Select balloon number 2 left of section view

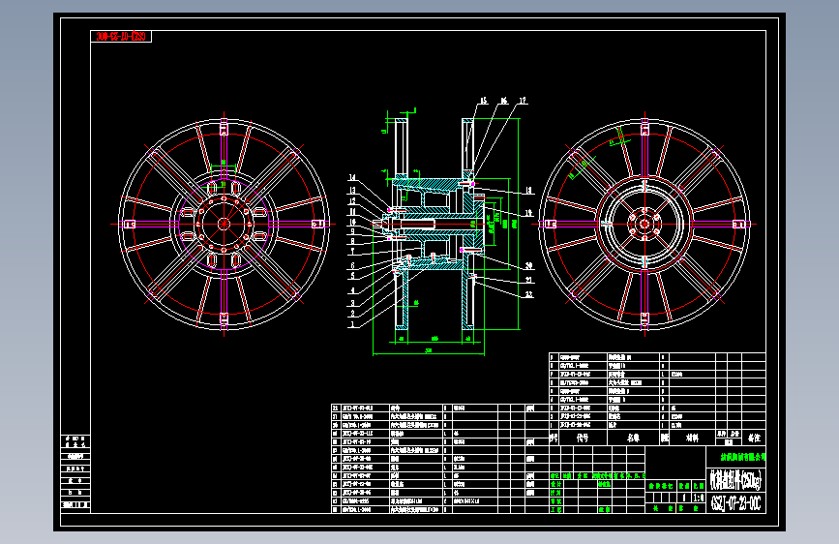352,314
